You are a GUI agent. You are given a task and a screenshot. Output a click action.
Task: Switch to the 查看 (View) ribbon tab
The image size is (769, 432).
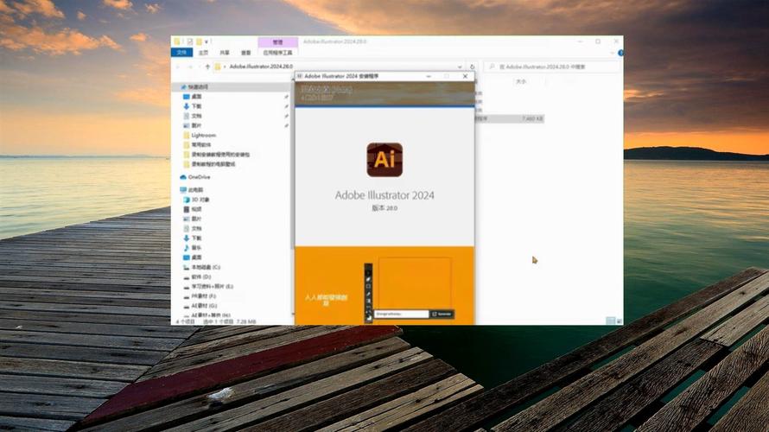point(245,53)
